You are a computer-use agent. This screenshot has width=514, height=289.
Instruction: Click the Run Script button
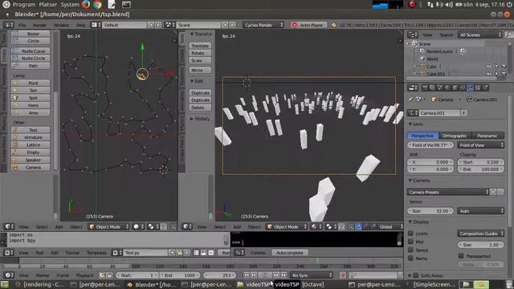pyautogui.click(x=226, y=253)
